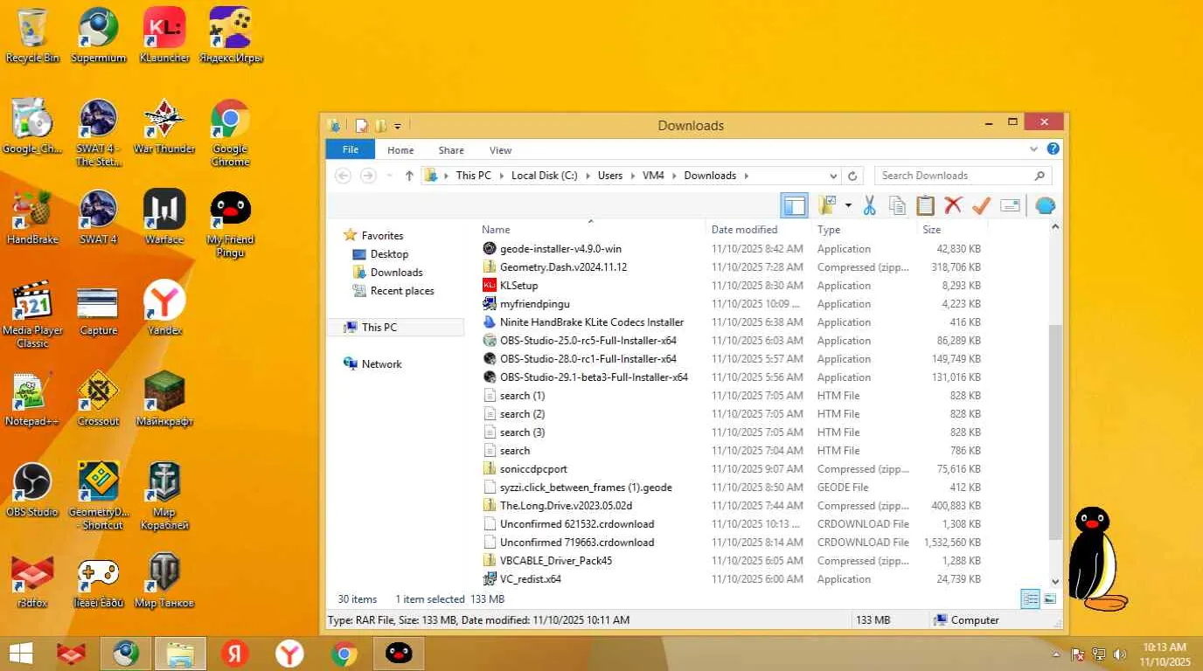Select Network in the navigation pane
Image resolution: width=1203 pixels, height=671 pixels.
pyautogui.click(x=382, y=364)
